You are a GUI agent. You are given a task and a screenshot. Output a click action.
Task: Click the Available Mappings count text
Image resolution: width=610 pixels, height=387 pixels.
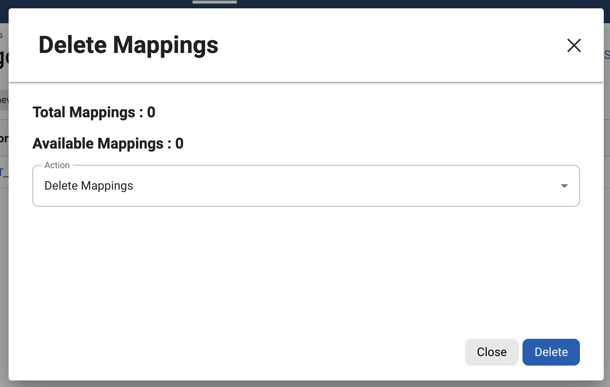click(x=108, y=143)
